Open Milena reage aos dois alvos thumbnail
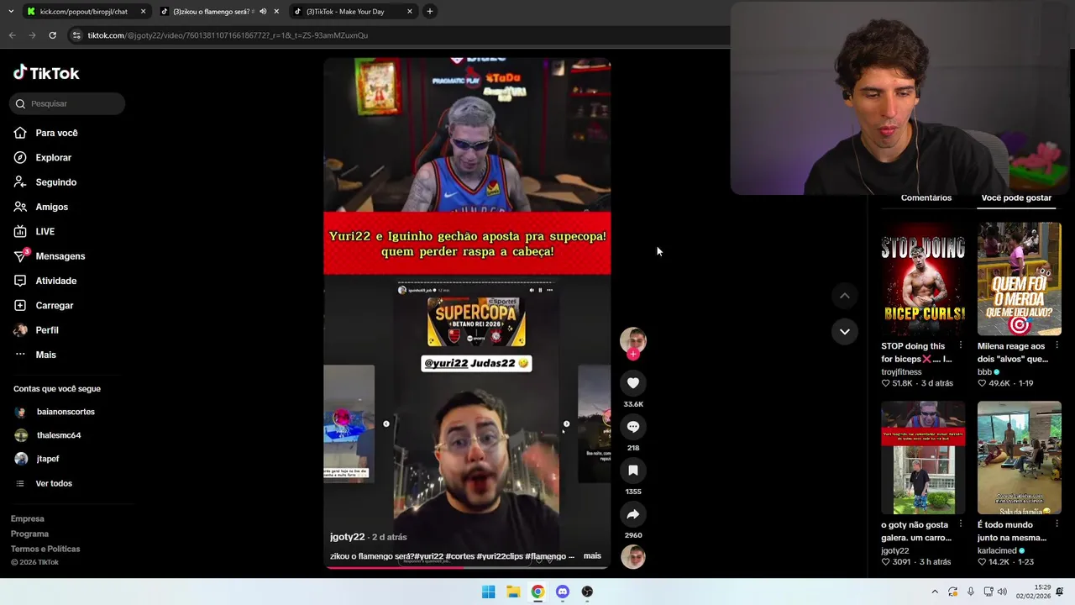Screen dimensions: 1075x605 click(1020, 279)
